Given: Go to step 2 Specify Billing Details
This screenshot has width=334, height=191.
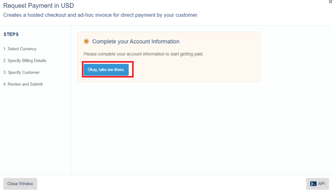Looking at the screenshot, I should [25, 61].
